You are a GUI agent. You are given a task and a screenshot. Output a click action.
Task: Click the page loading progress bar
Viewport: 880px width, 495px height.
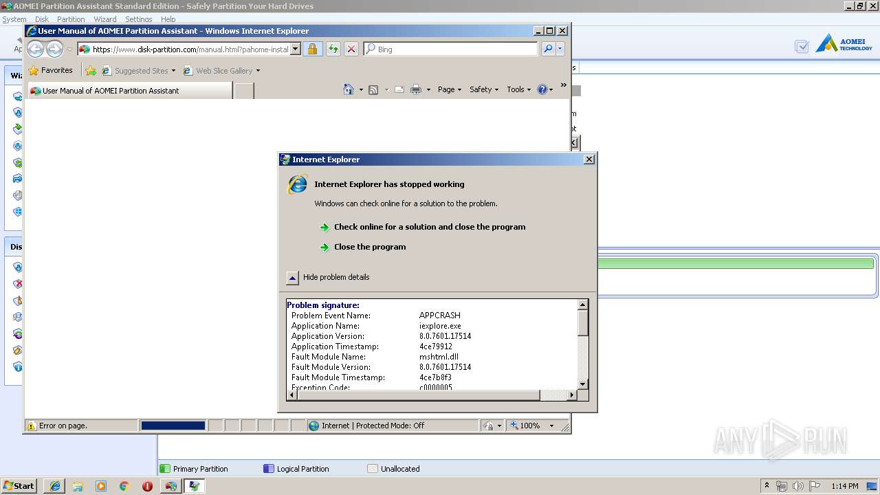173,426
